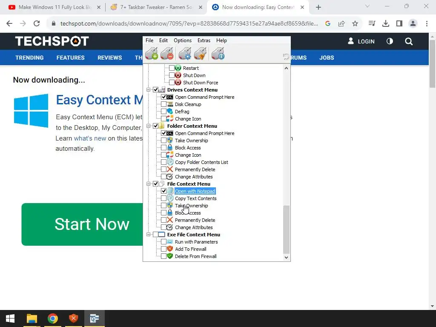Check the Disk Cleanup checkbox
Viewport: 436px width, 327px height.
(164, 104)
